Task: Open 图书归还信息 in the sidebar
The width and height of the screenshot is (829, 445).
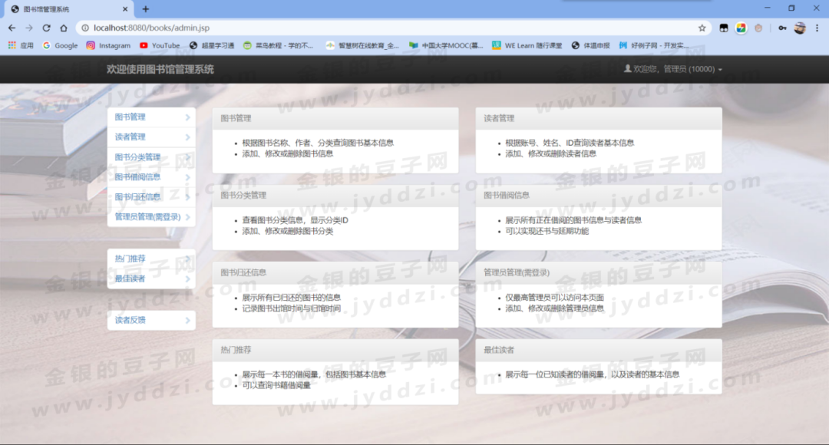Action: pos(151,197)
